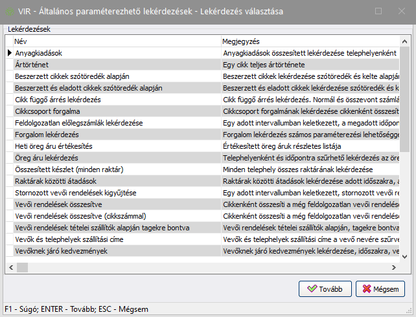Click the green checkmark Tovább button
This screenshot has width=416, height=317.
pyautogui.click(x=325, y=289)
